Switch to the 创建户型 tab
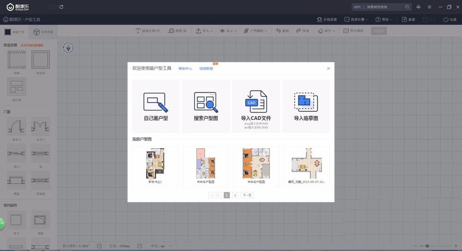The image size is (462, 251). (x=14, y=32)
